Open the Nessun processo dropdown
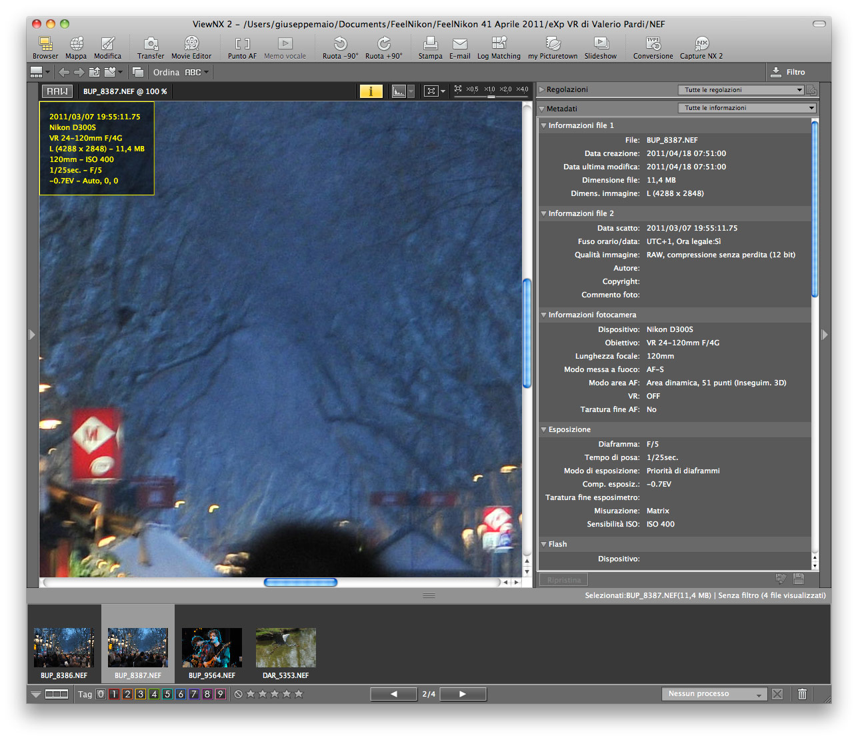 (713, 694)
